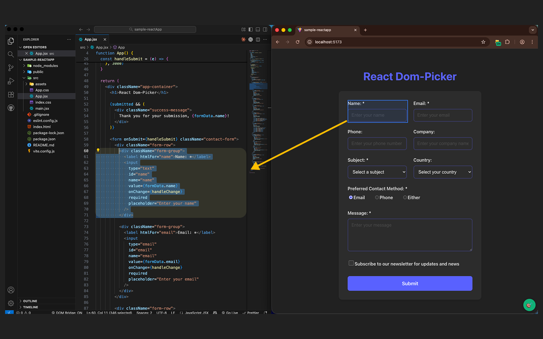The image size is (543, 339).
Task: Open the 'Select a subject' dropdown
Action: click(377, 172)
